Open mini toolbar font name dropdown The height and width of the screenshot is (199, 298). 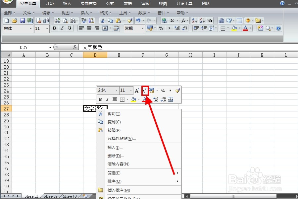point(117,91)
